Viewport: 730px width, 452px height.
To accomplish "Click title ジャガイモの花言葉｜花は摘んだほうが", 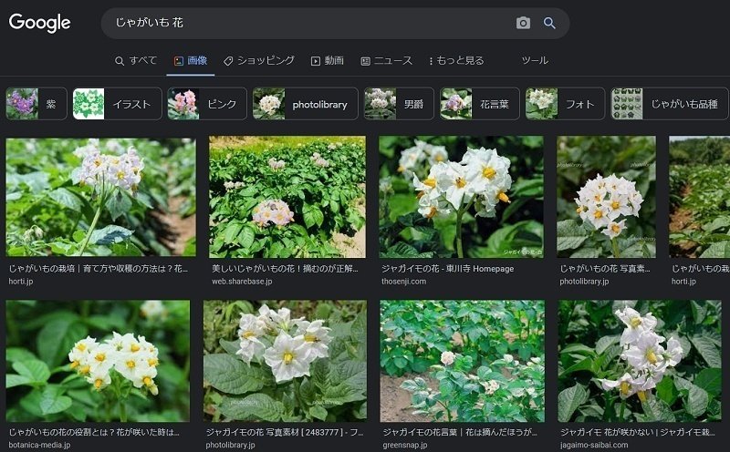I will coord(460,433).
